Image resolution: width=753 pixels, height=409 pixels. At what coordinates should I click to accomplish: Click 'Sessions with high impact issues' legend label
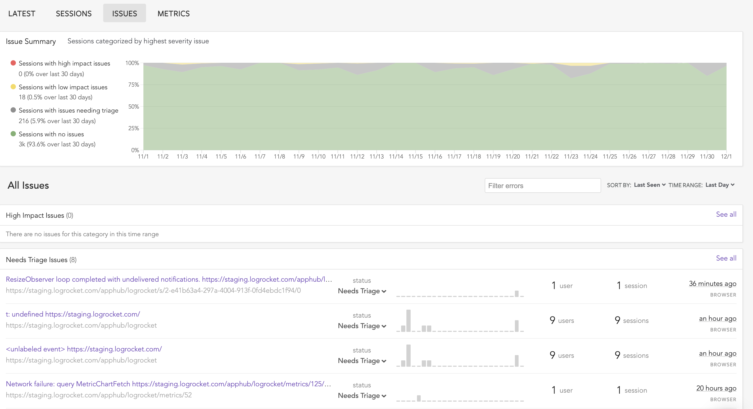coord(64,63)
